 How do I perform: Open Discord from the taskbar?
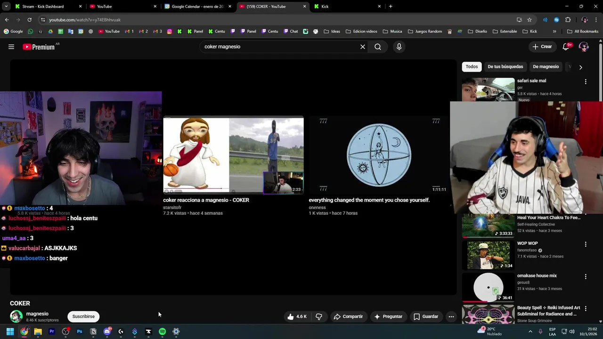107,331
